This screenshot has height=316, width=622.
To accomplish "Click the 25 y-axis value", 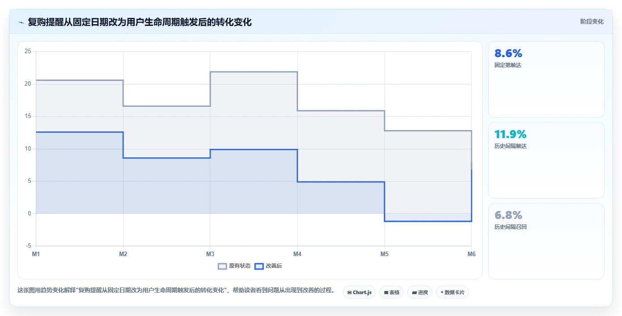I will pos(28,51).
